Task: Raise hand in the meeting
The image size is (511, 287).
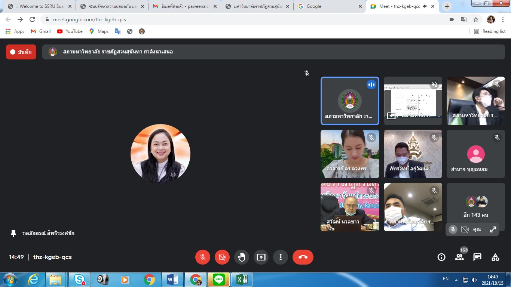Action: pos(242,257)
